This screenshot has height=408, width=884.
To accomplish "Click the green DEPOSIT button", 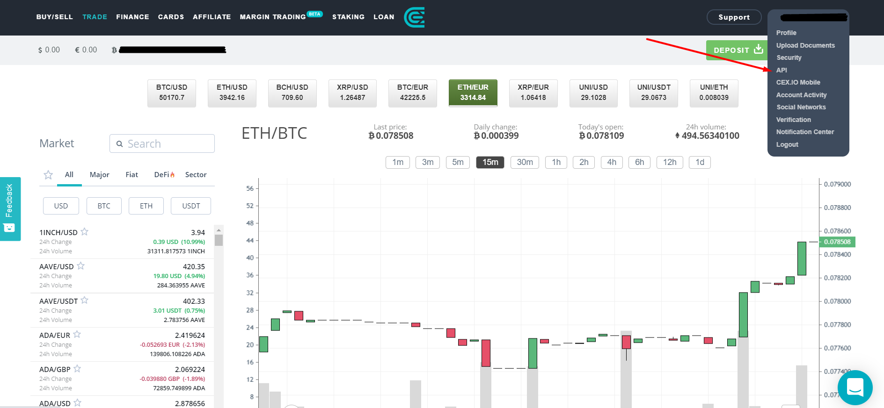I will [x=737, y=50].
